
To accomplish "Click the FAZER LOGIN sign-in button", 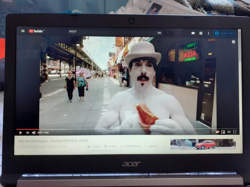I will [x=224, y=34].
